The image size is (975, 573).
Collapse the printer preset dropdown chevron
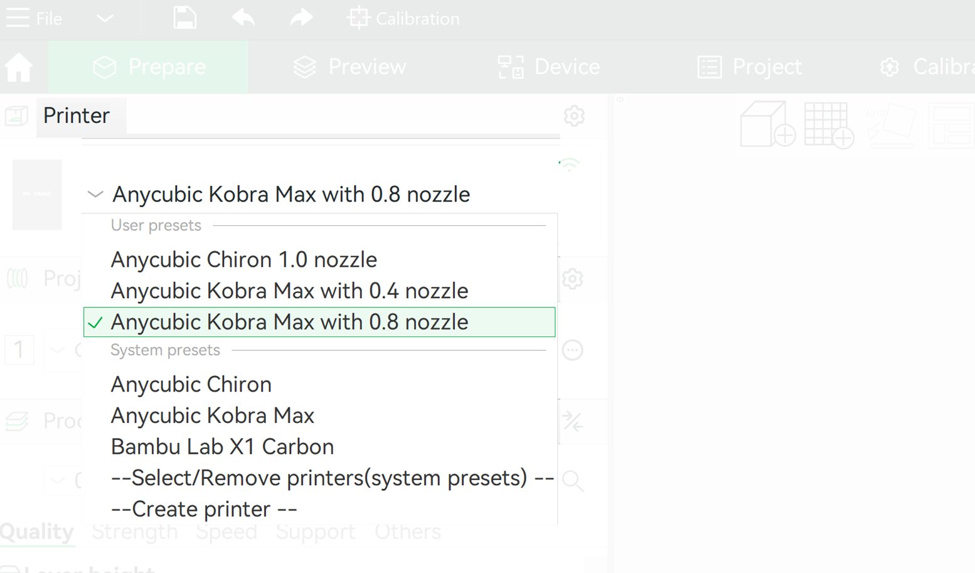[x=95, y=195]
